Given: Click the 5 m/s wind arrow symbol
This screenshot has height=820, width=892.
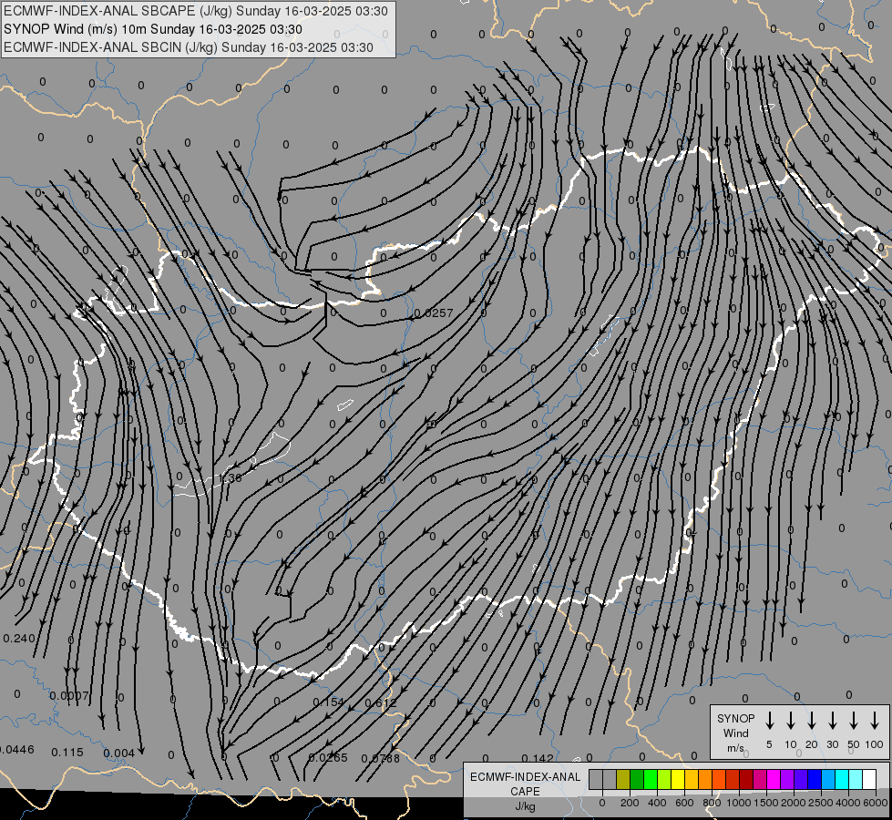Looking at the screenshot, I should point(769,721).
